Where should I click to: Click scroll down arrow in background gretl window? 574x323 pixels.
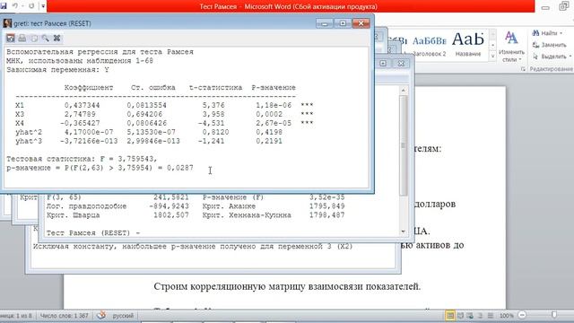click(403, 231)
